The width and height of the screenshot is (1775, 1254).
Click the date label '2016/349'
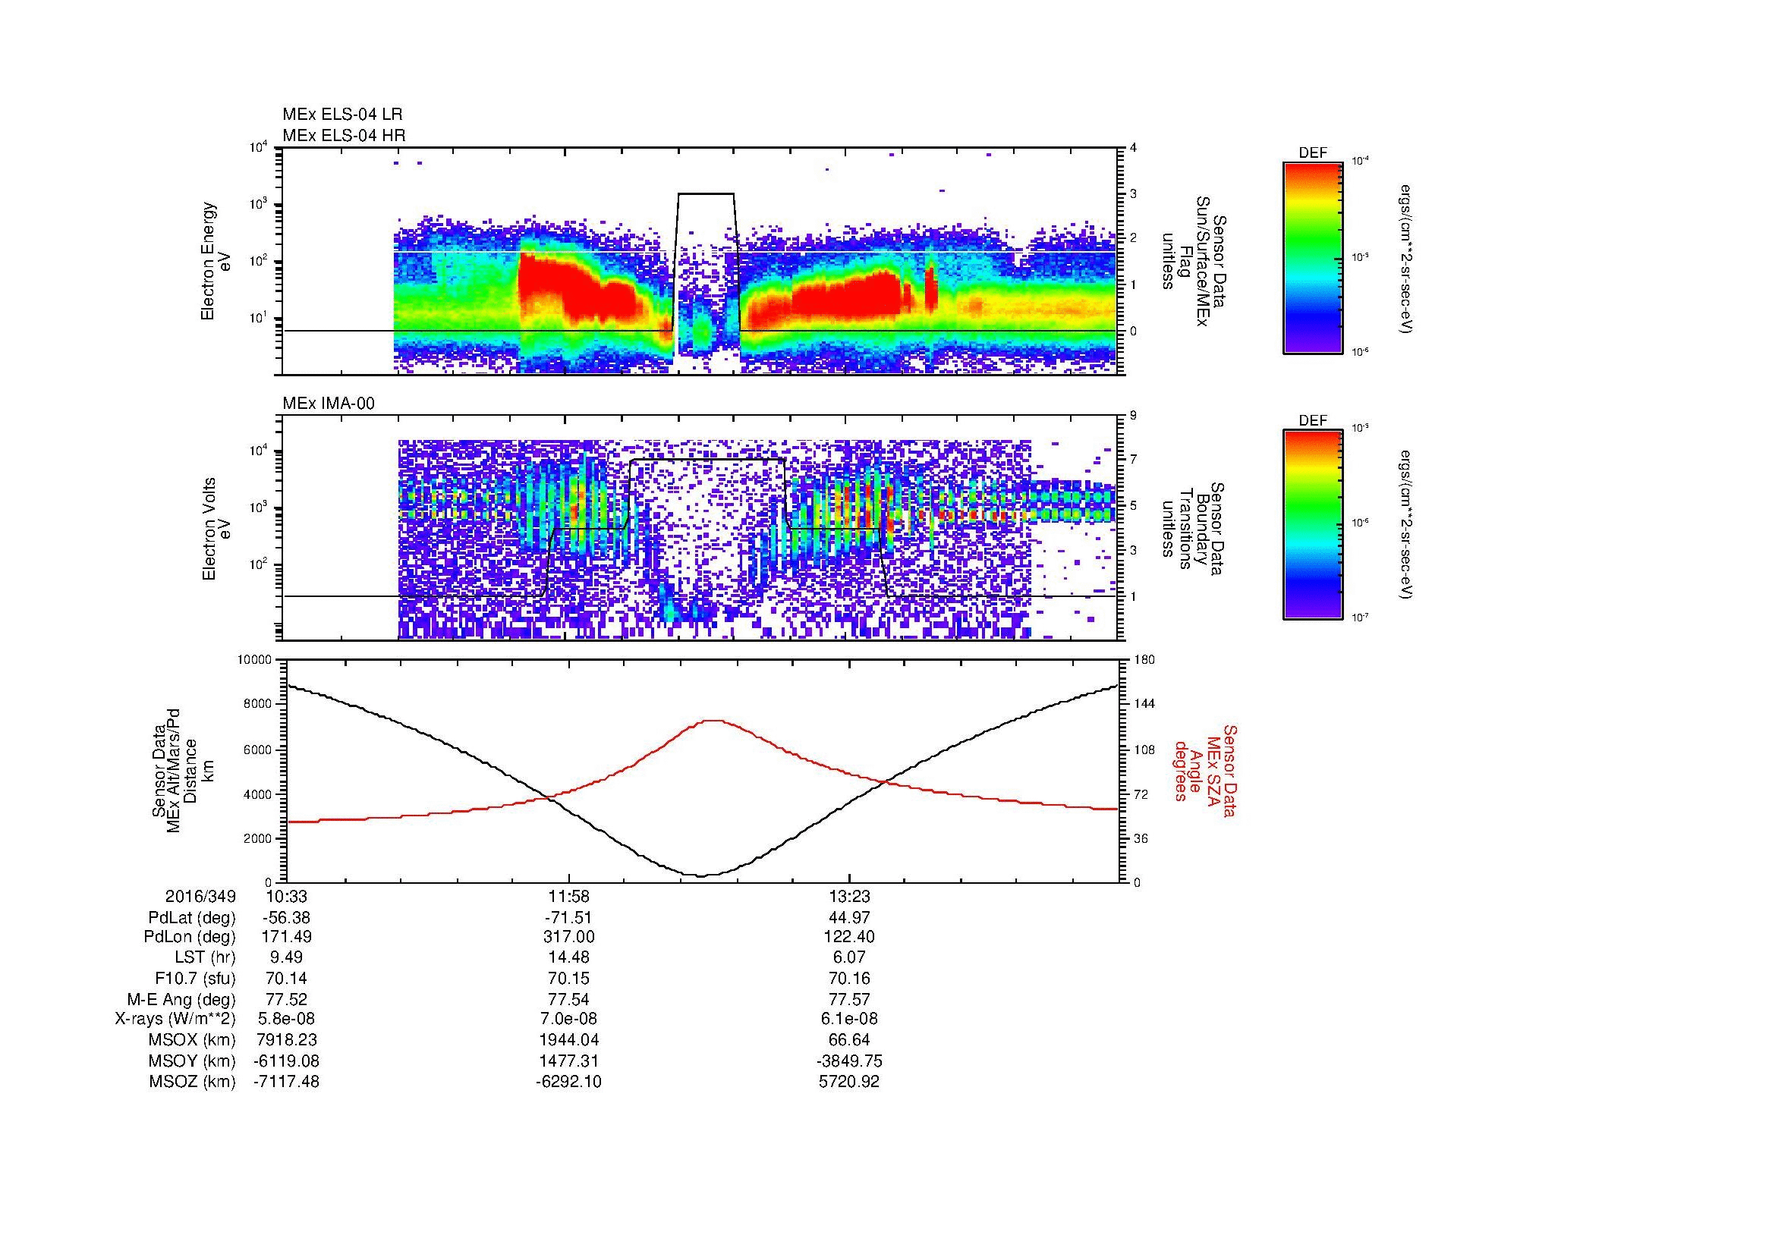coord(200,896)
